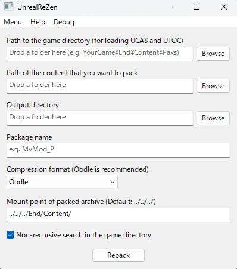The image size is (237, 269).
Task: Open the Help menu
Action: (38, 22)
